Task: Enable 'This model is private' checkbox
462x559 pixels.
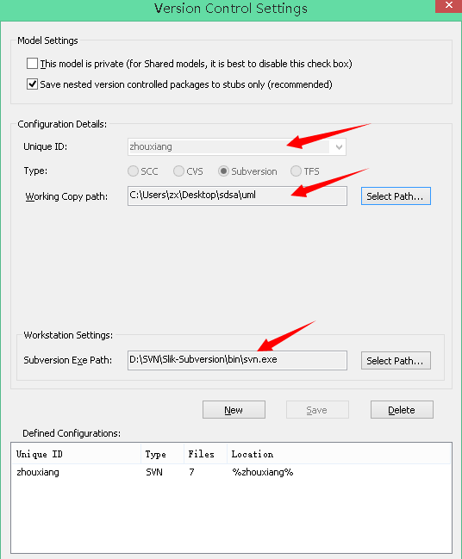Action: click(32, 64)
